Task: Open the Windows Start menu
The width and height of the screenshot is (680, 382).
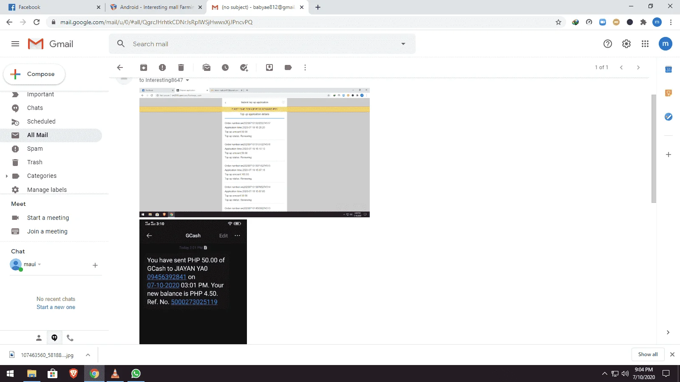Action: [x=10, y=374]
